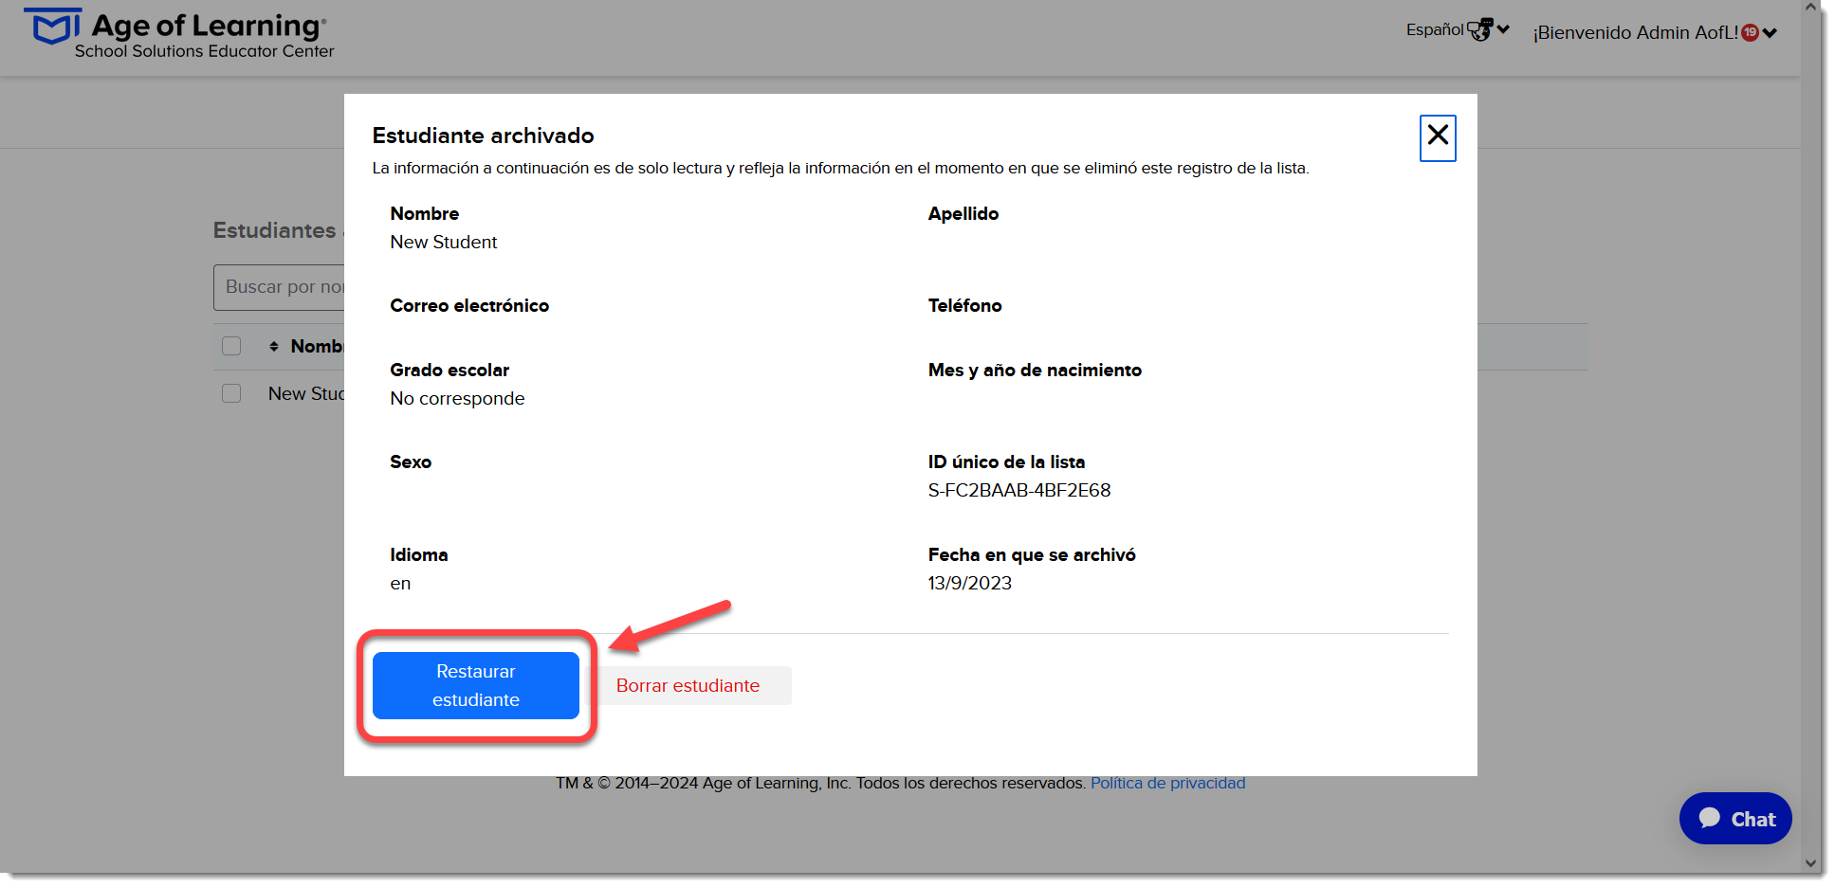Focus the Buscar por nombre search field
Screen dimensions: 1835x887
click(280, 287)
